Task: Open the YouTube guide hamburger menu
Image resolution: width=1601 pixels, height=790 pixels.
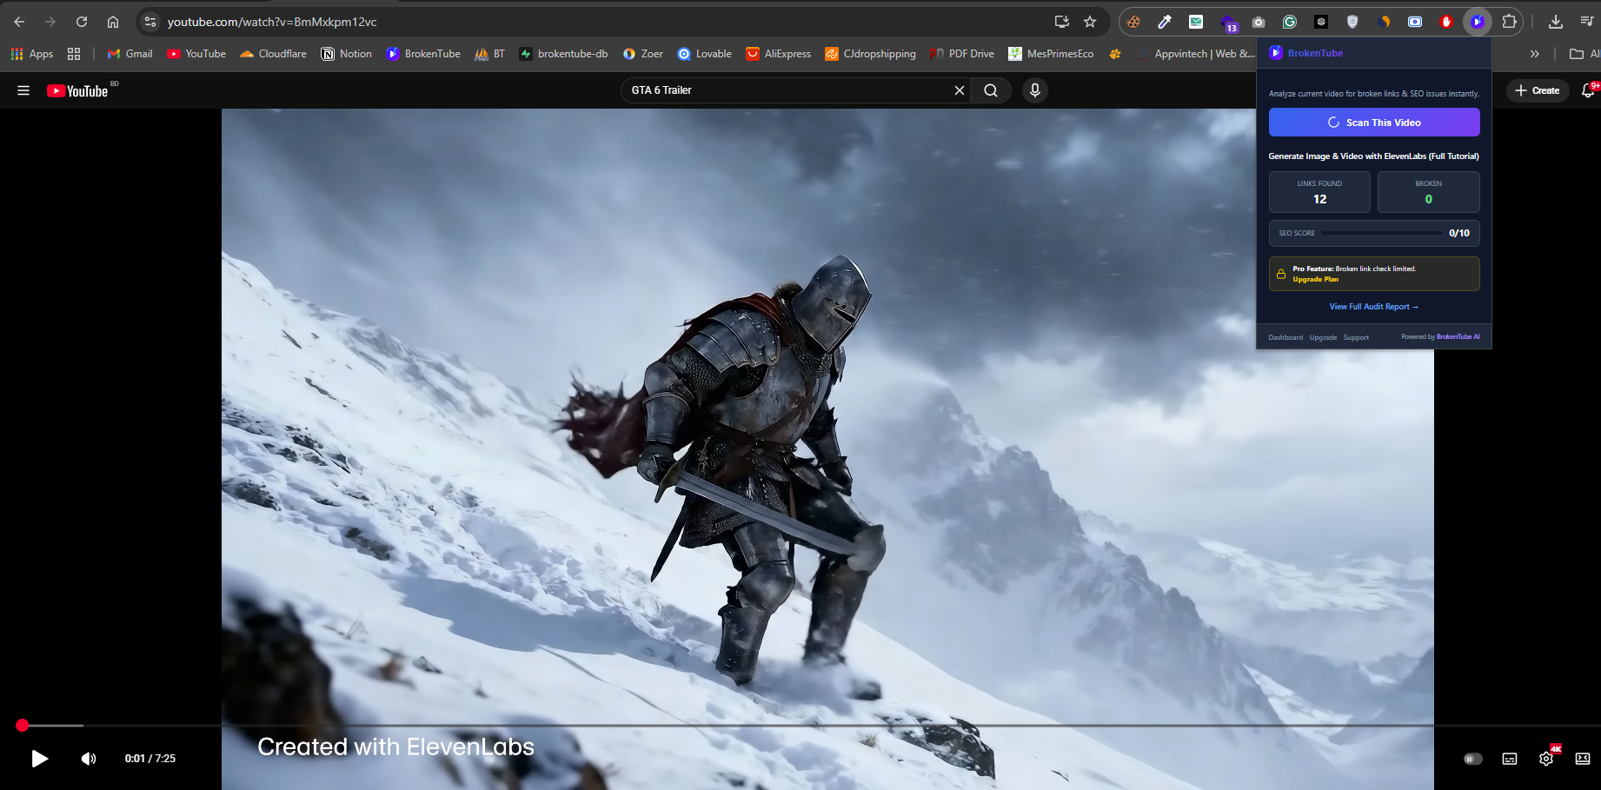Action: click(x=23, y=90)
